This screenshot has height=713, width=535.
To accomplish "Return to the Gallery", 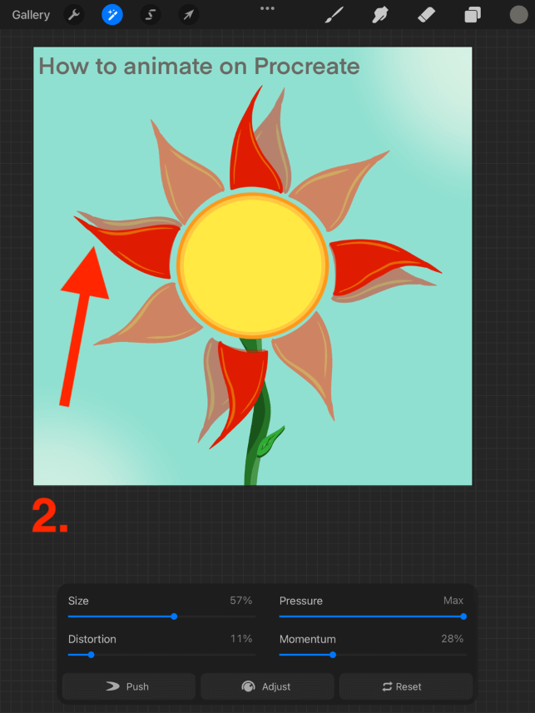I will click(31, 15).
